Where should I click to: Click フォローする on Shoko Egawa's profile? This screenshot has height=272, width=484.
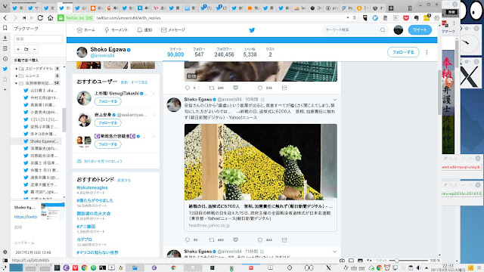tap(403, 52)
